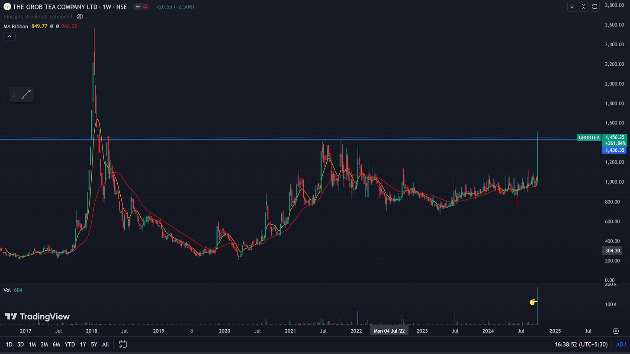630x354 pixels.
Task: Click the Vol indicator label
Action: click(x=7, y=290)
